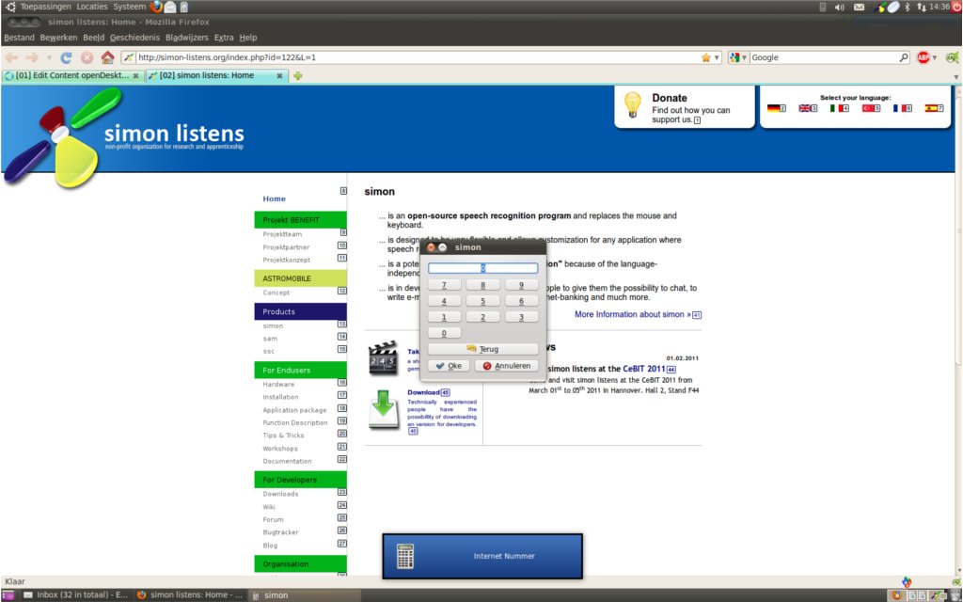Screen dimensions: 963x602
Task: Go back with the back arrow
Action: point(11,57)
